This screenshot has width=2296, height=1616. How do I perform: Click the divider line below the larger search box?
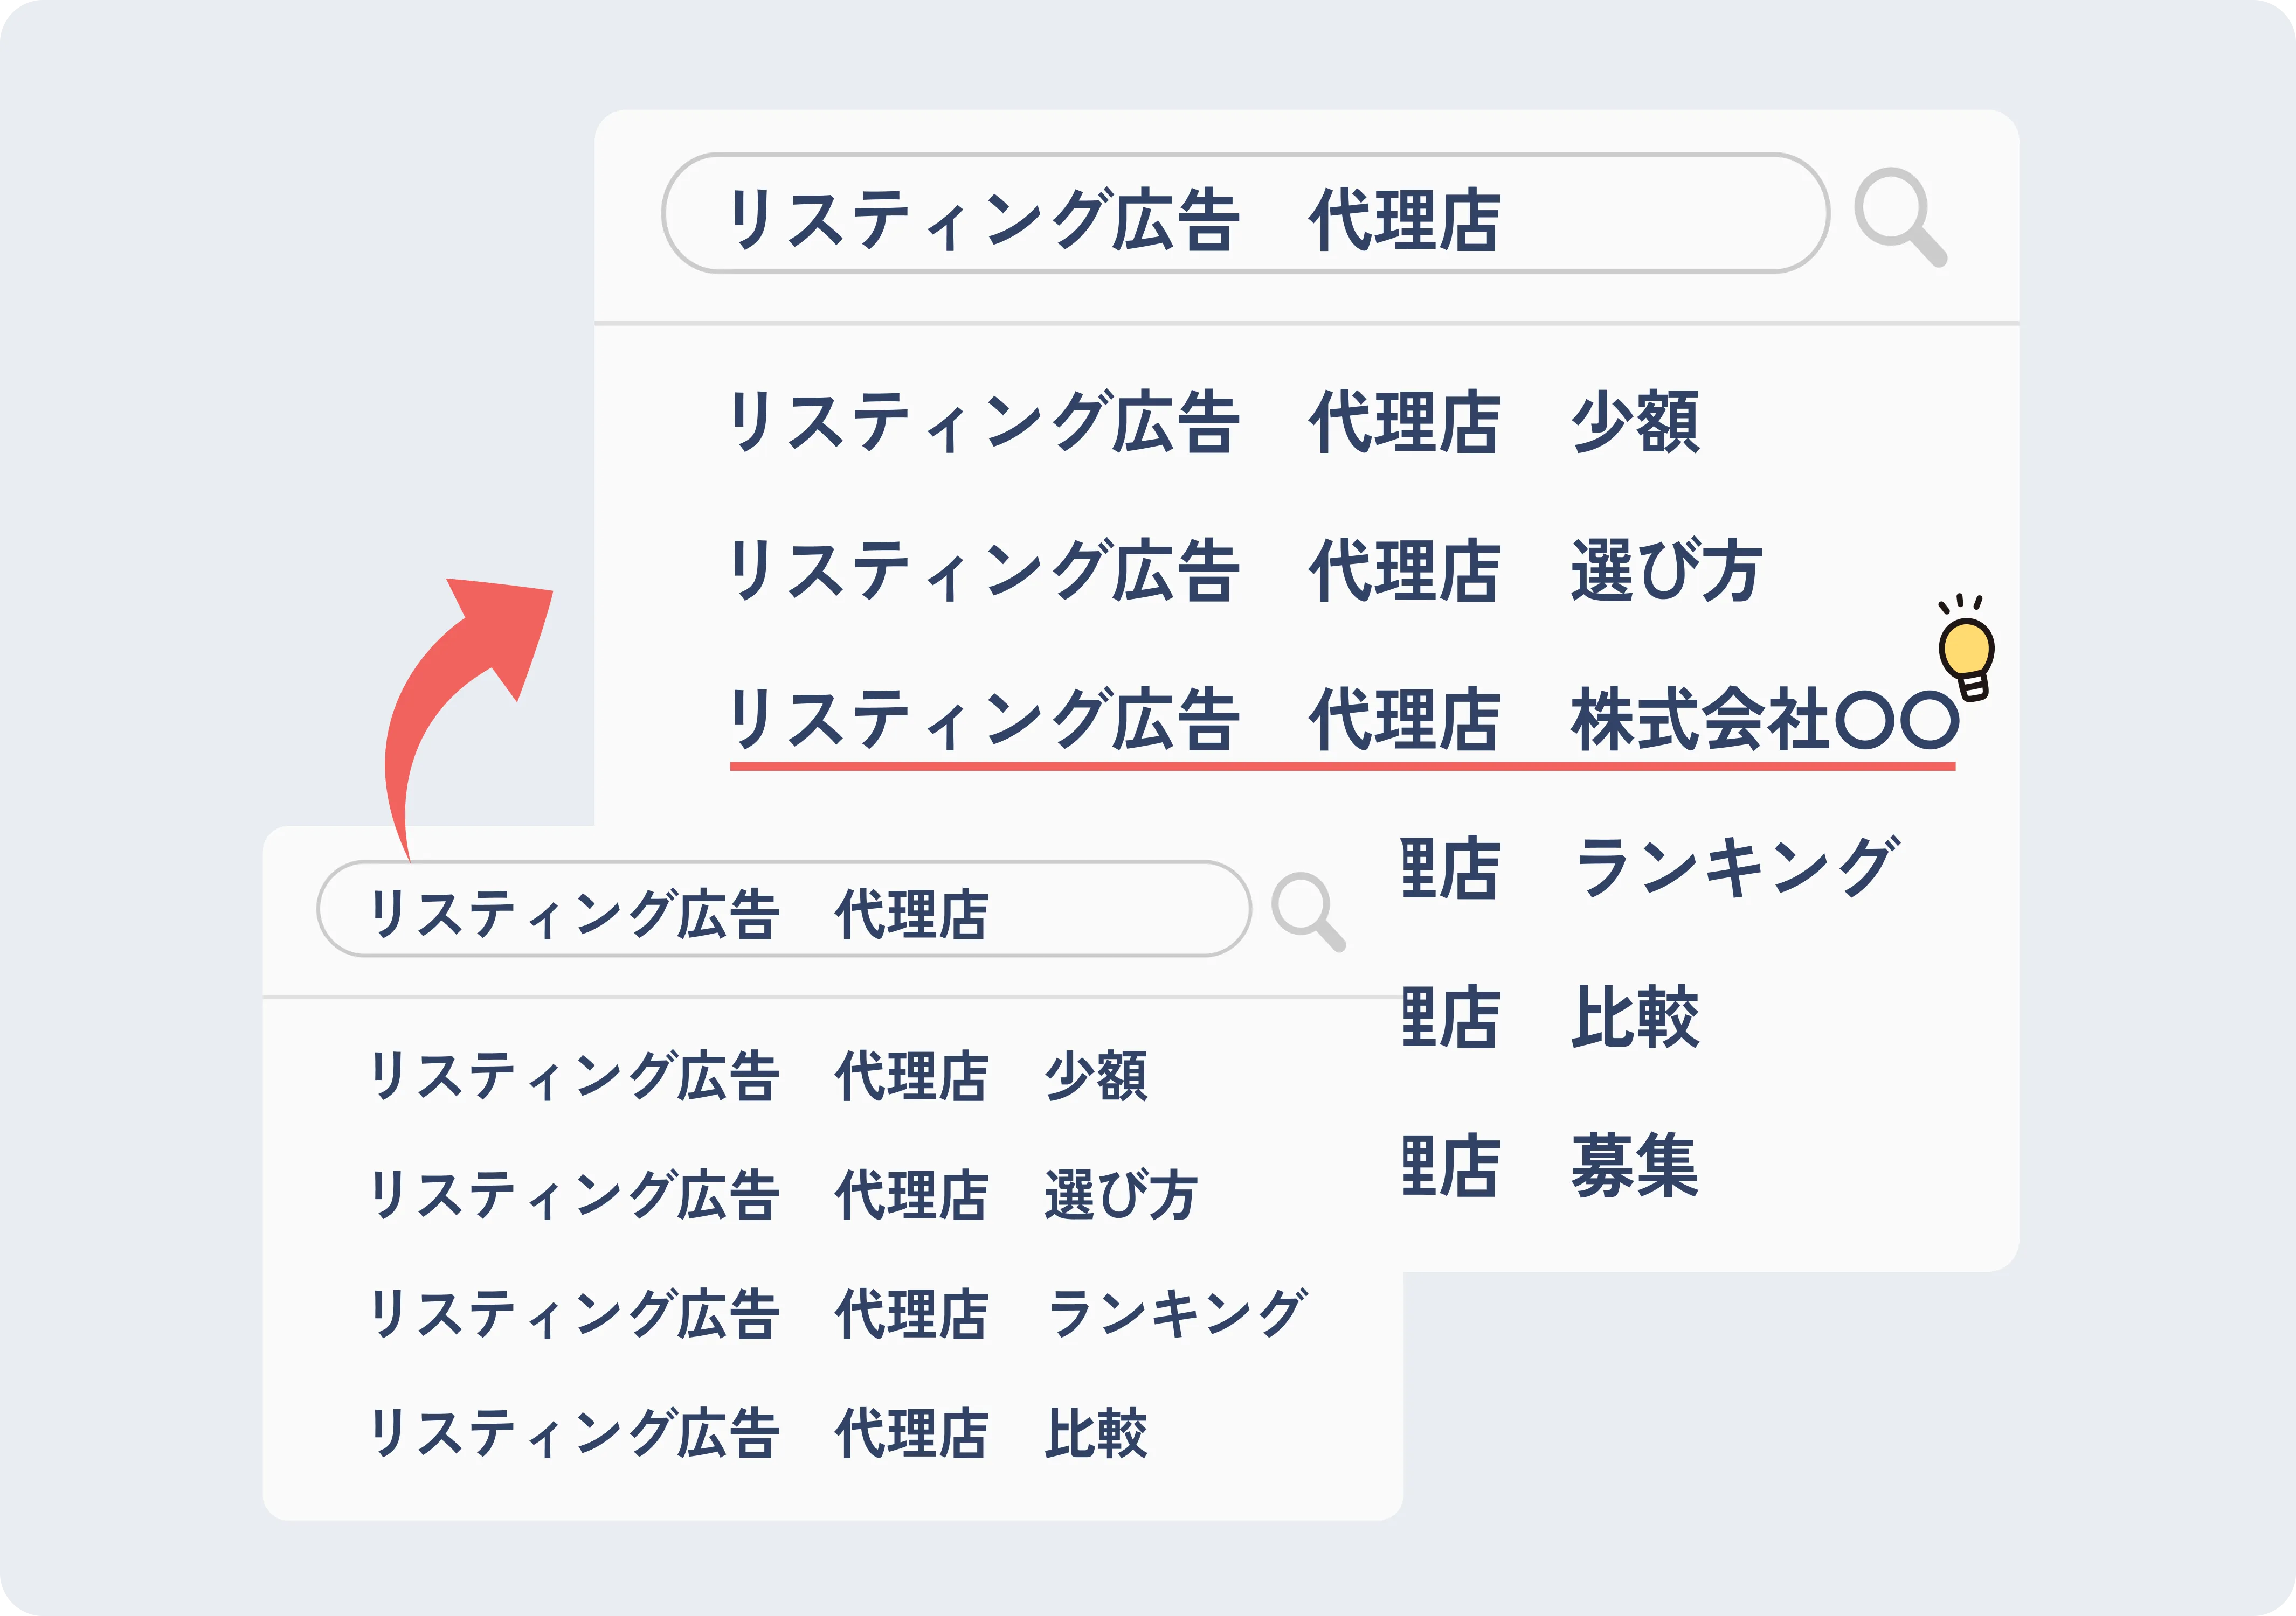[x=1306, y=324]
